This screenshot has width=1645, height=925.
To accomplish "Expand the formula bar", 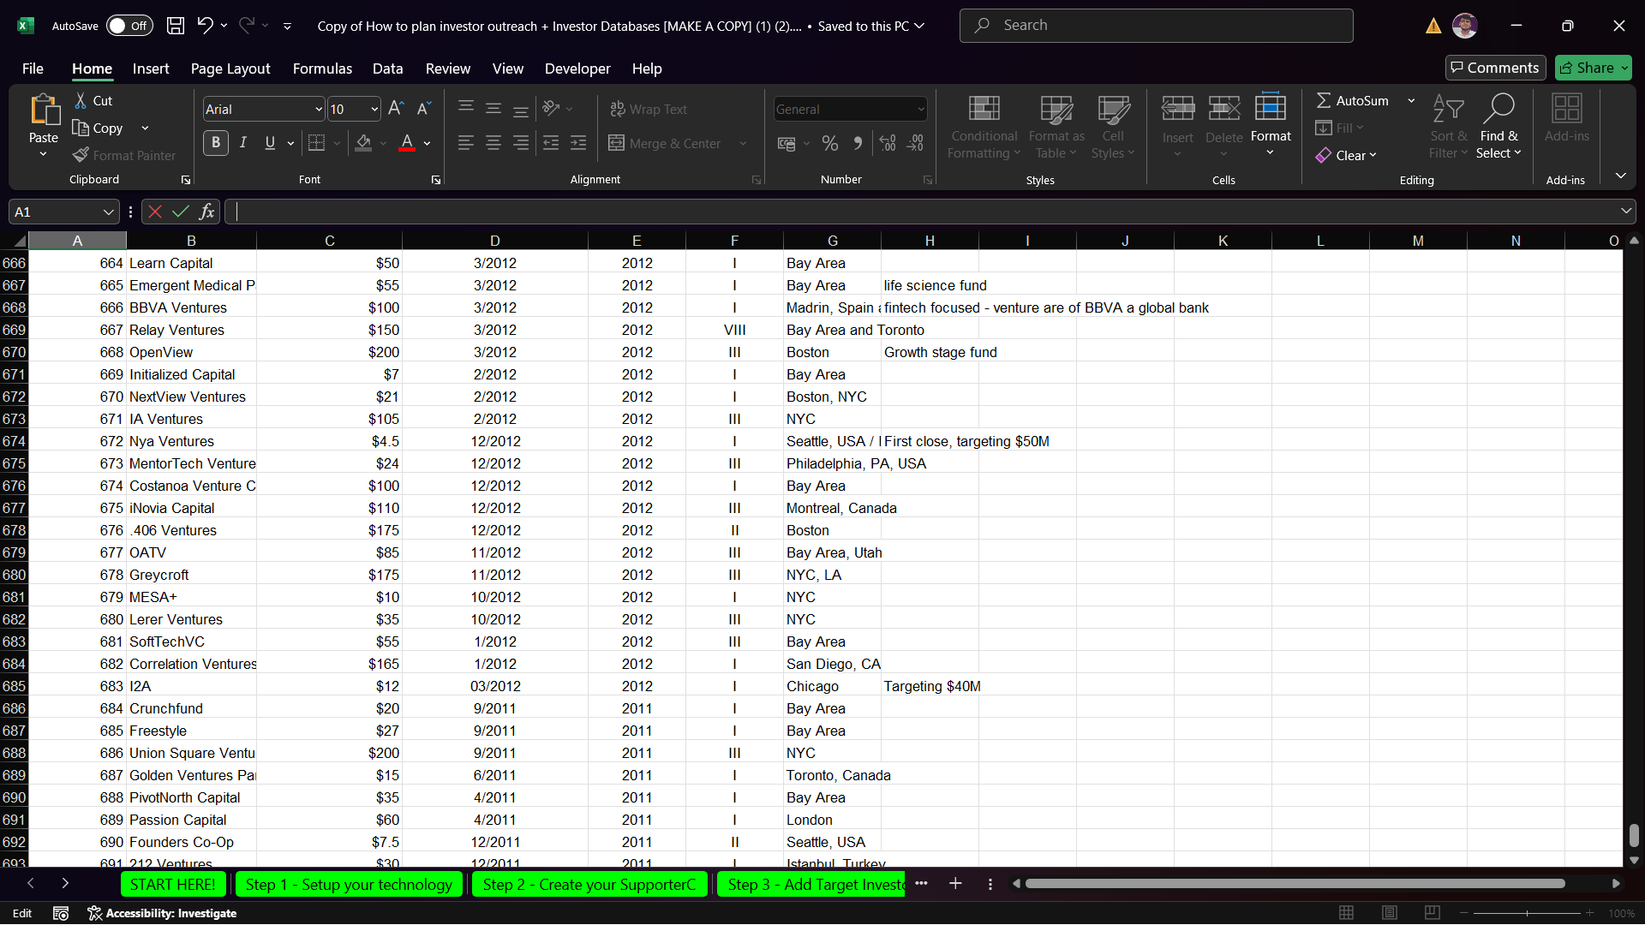I will tap(1626, 211).
